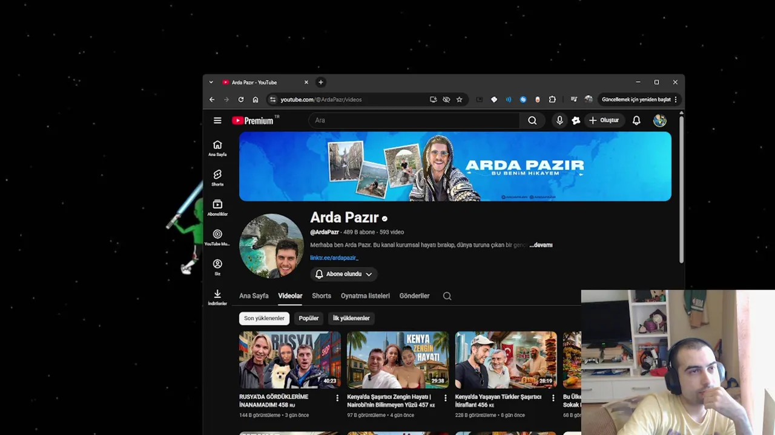Open İndirilenler in the sidebar
The width and height of the screenshot is (775, 435).
tap(217, 297)
